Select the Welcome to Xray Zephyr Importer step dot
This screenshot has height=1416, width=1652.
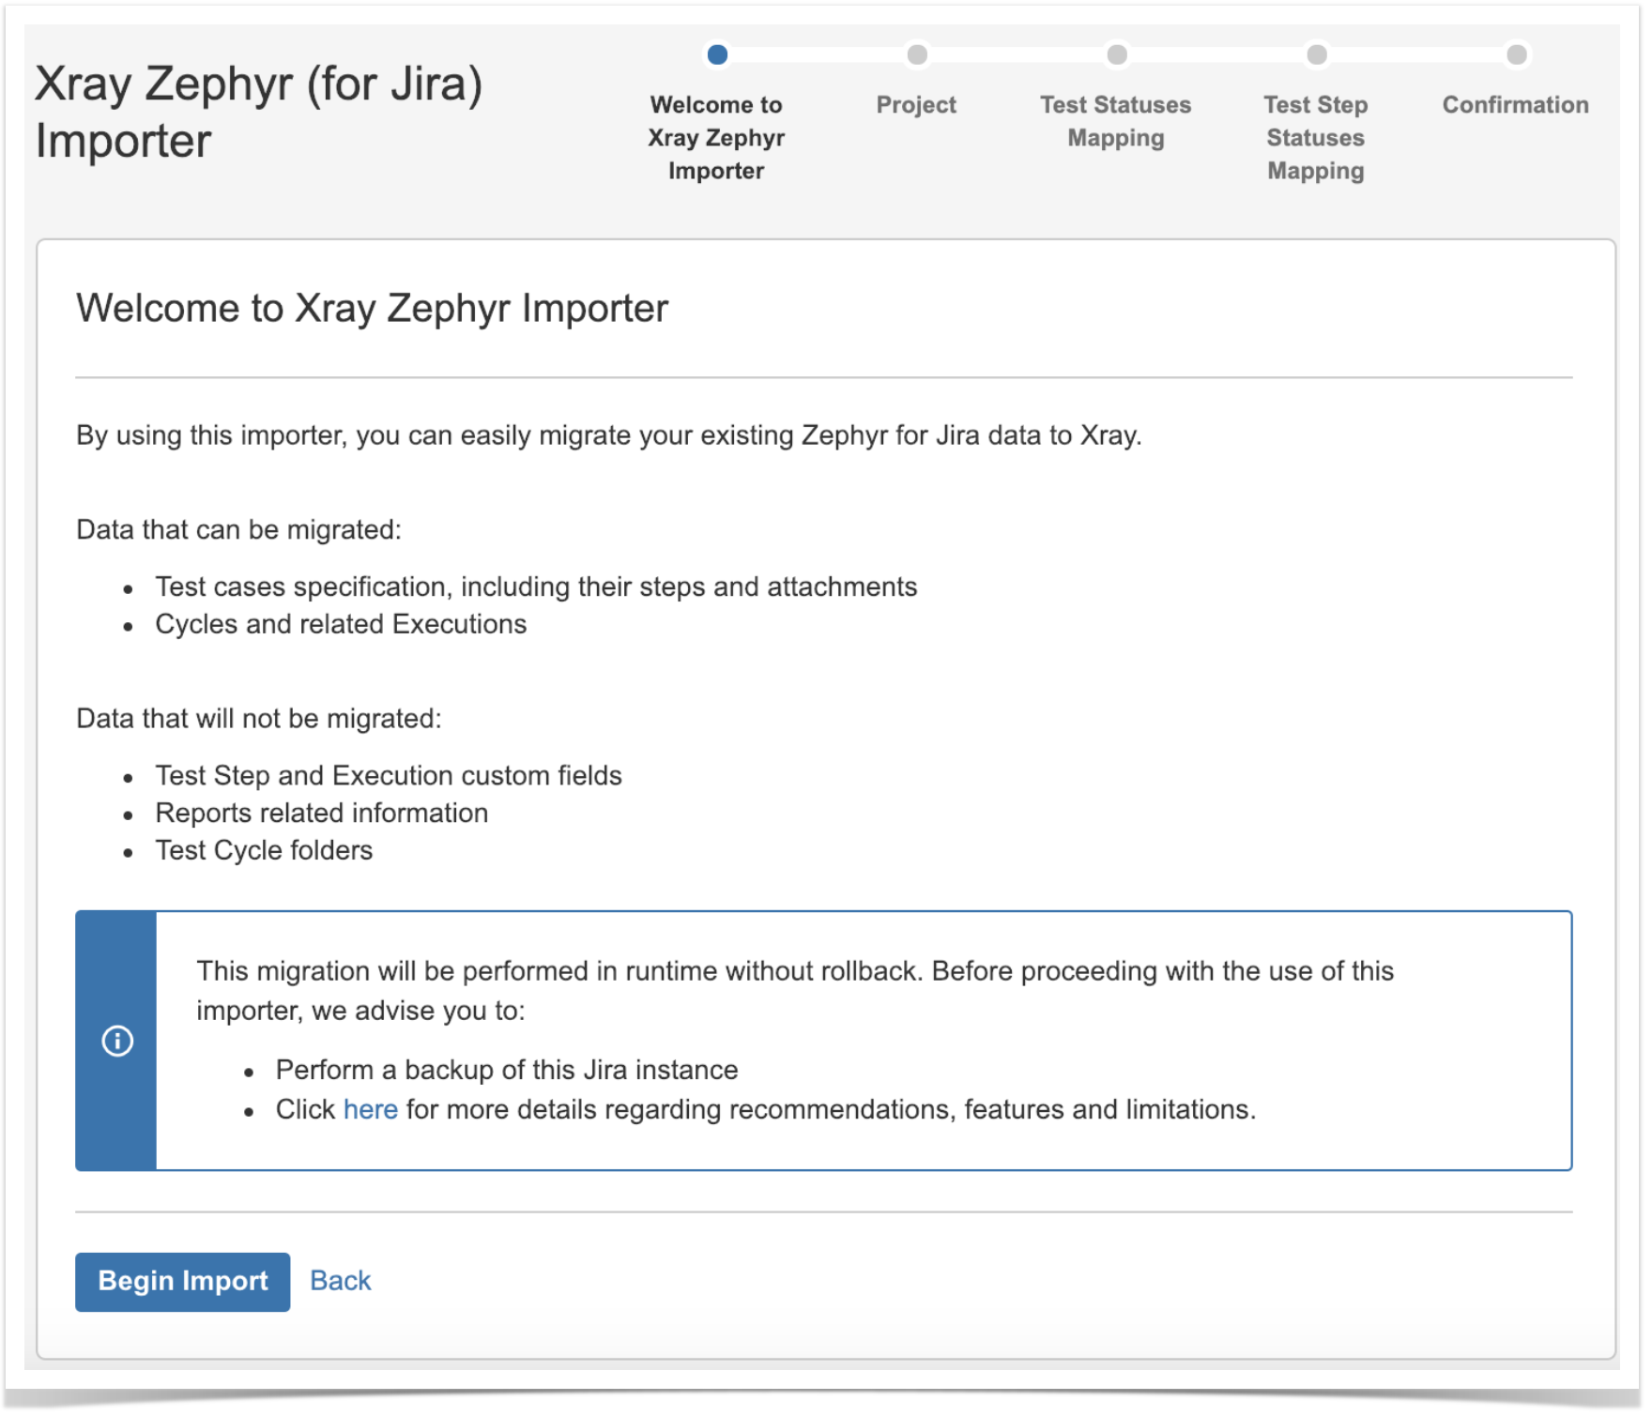717,54
